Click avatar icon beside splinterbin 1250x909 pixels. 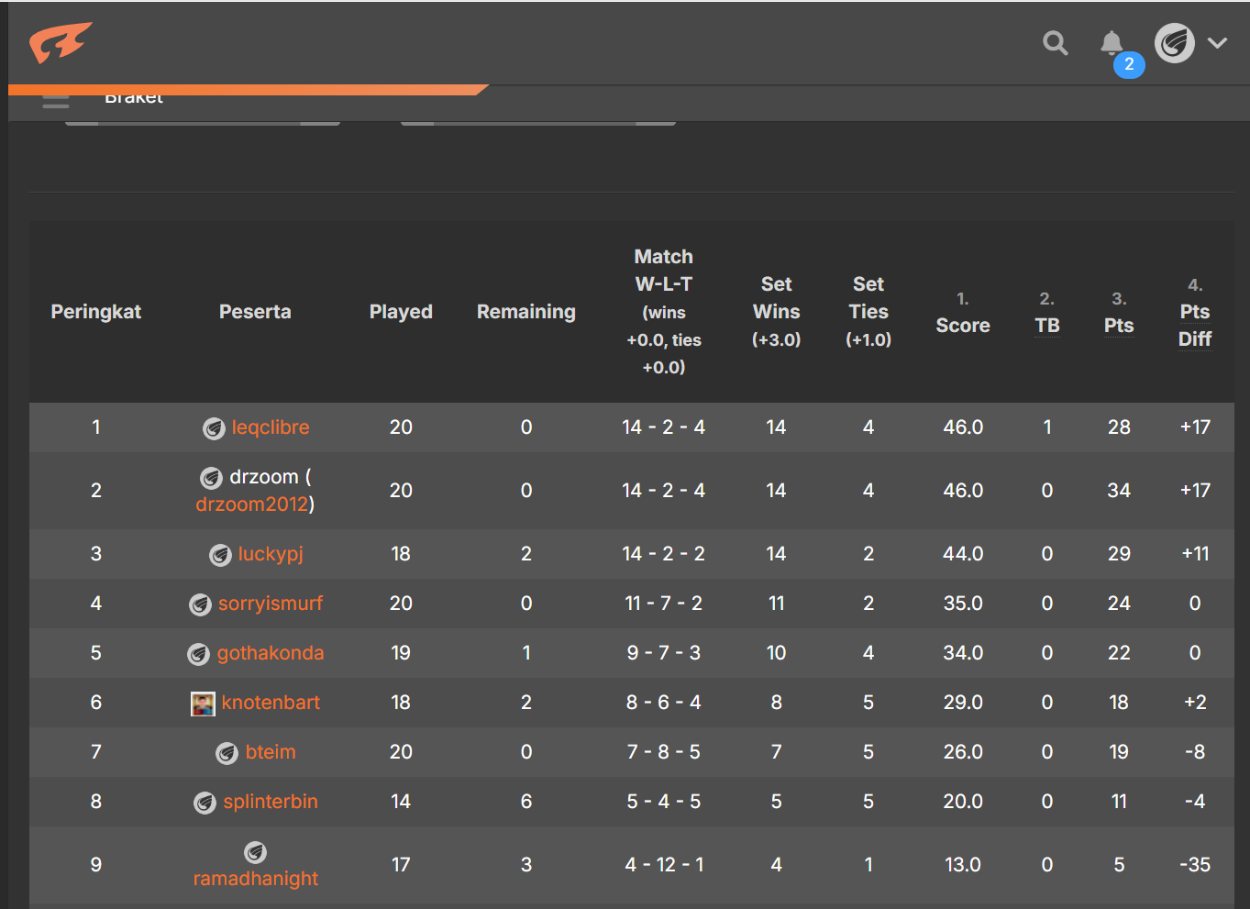[205, 803]
